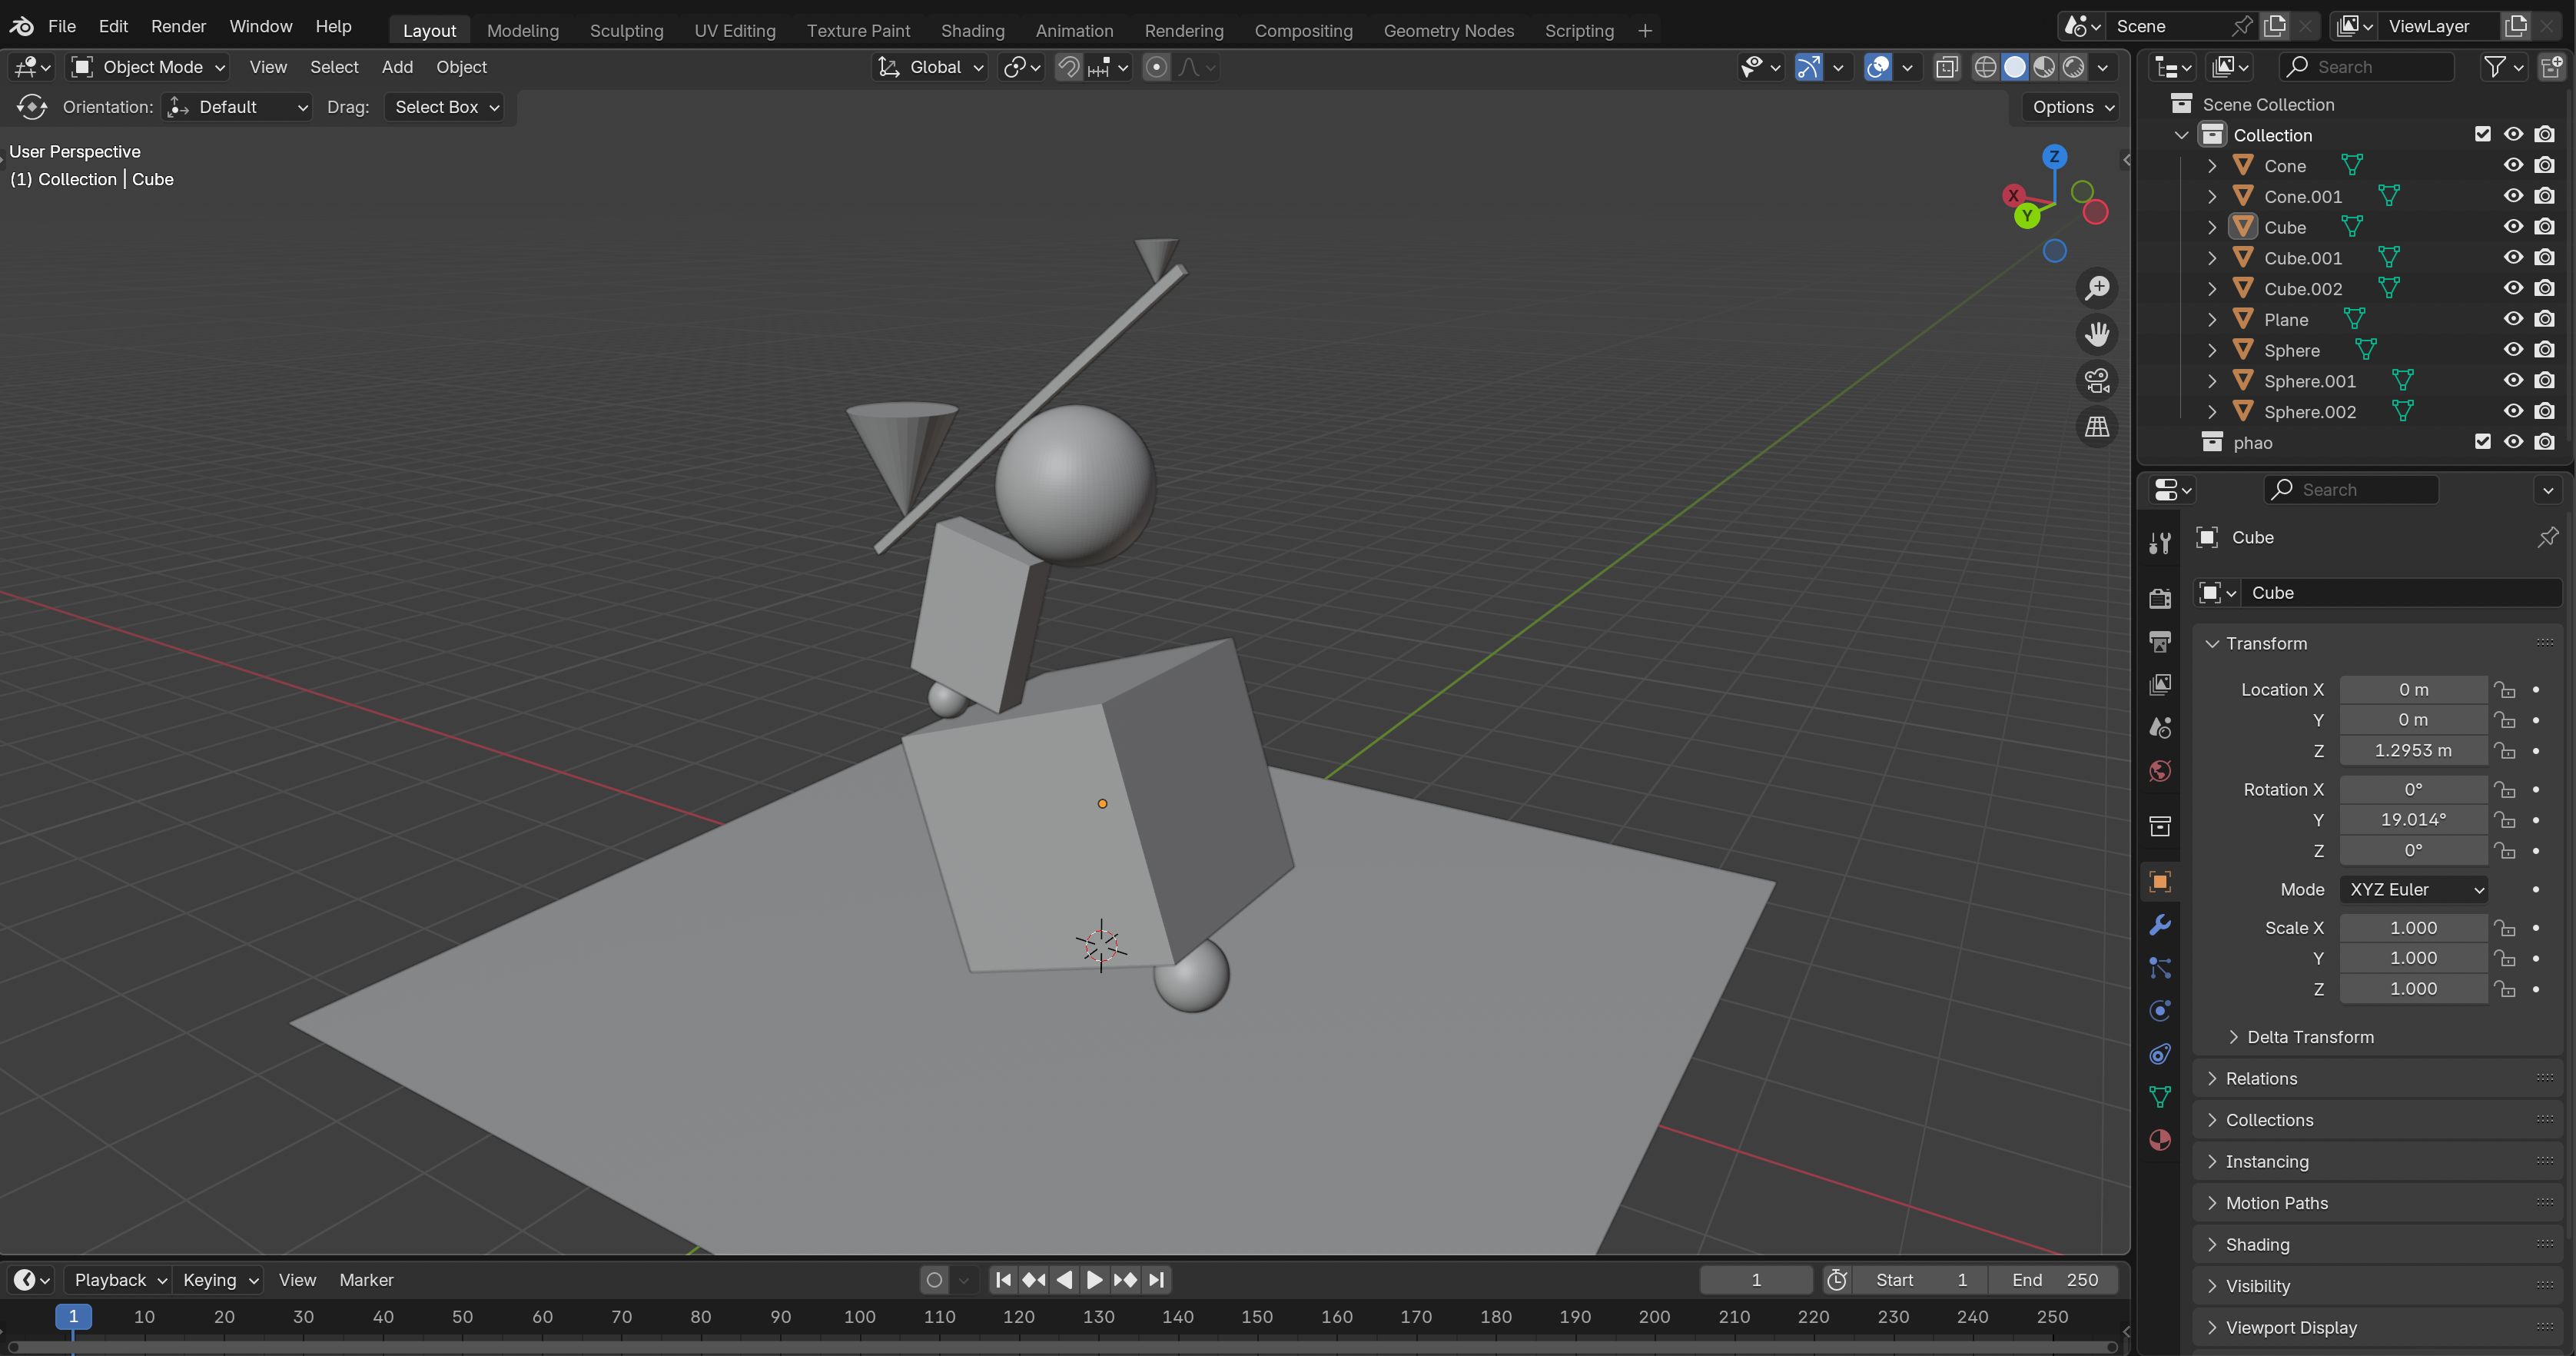
Task: Open the Render properties tab icon
Action: point(2160,598)
